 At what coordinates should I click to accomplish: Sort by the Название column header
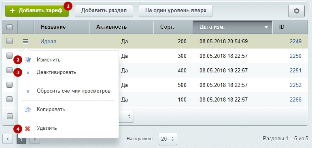[x=62, y=27]
